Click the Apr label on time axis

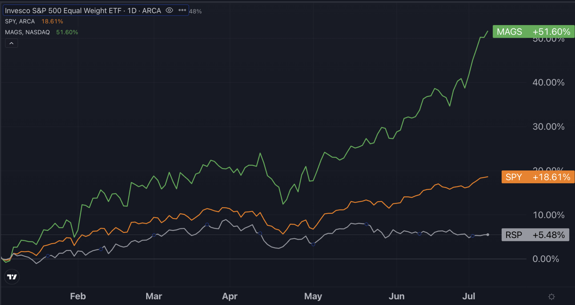click(230, 296)
